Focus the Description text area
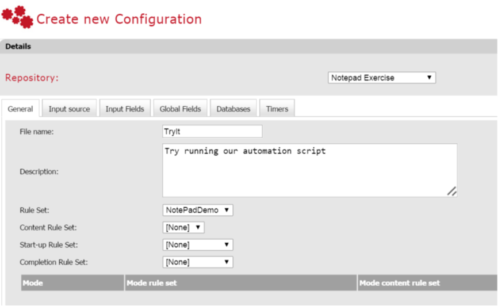Viewport: 498px width, 306px height. pos(309,170)
